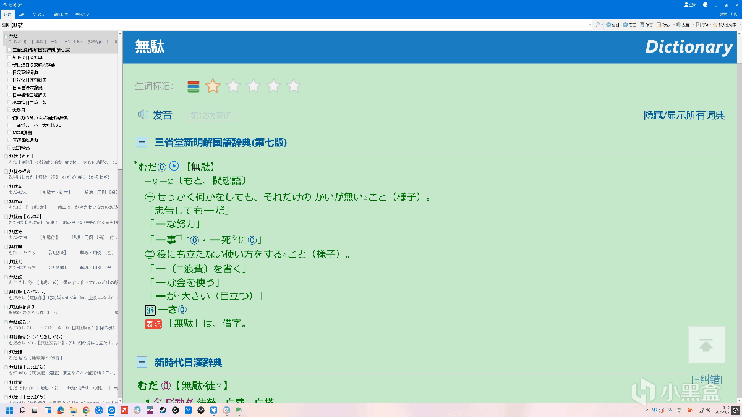The width and height of the screenshot is (742, 417).
Task: Collapse the 新時代日漢辞典 section
Action: tap(142, 363)
